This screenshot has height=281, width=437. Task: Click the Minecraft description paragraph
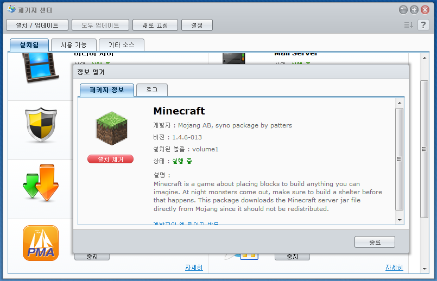point(268,196)
